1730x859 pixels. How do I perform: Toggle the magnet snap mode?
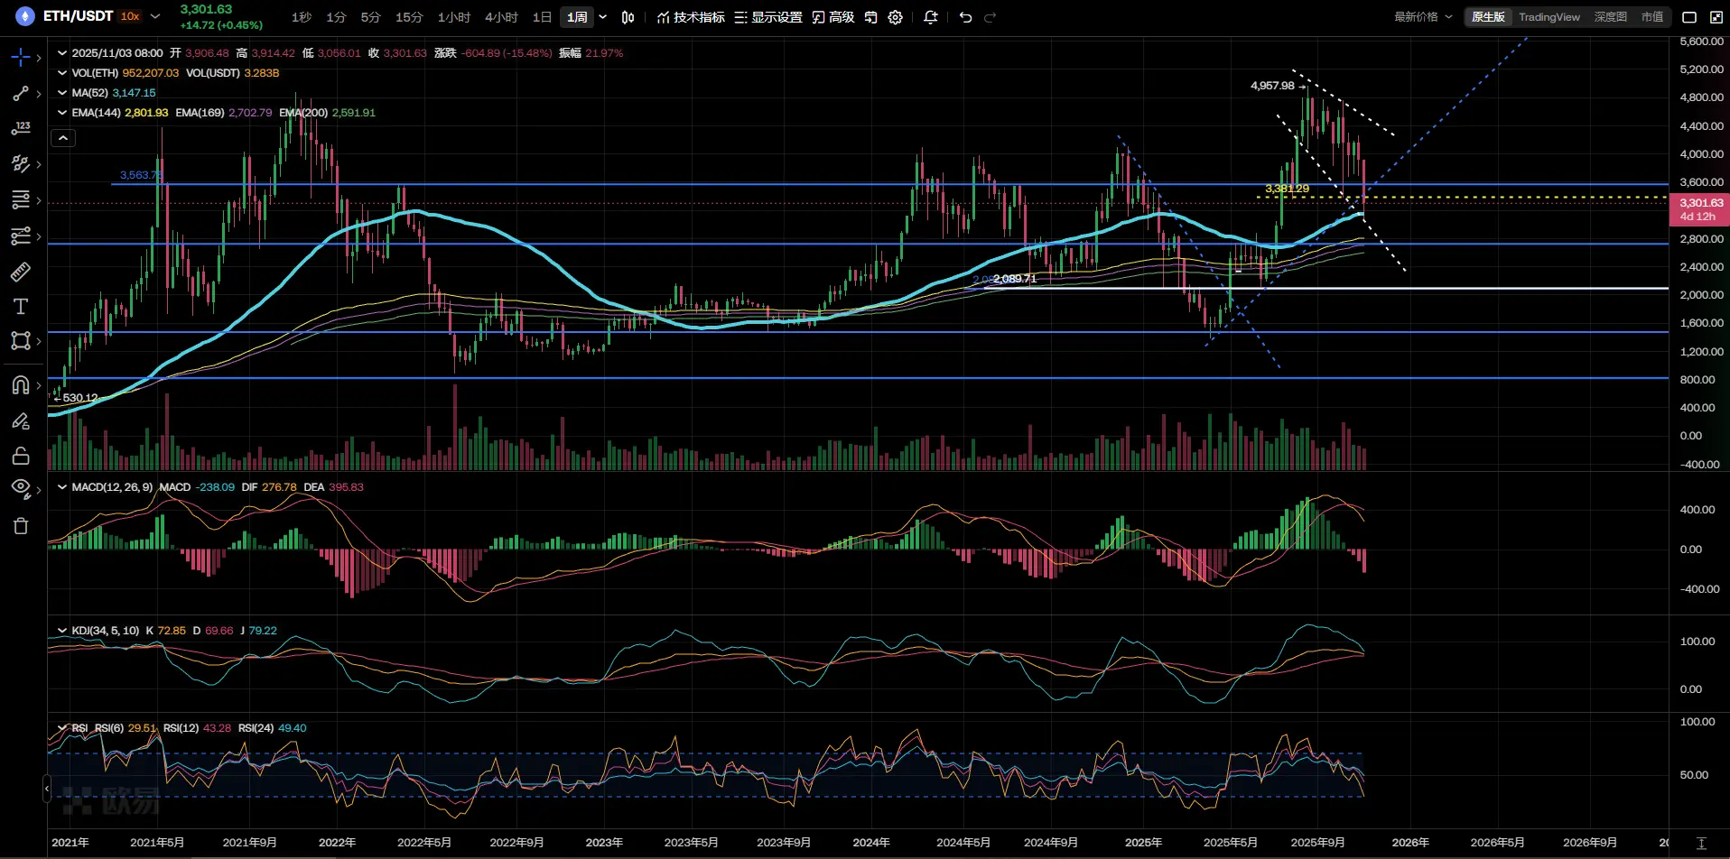[20, 385]
